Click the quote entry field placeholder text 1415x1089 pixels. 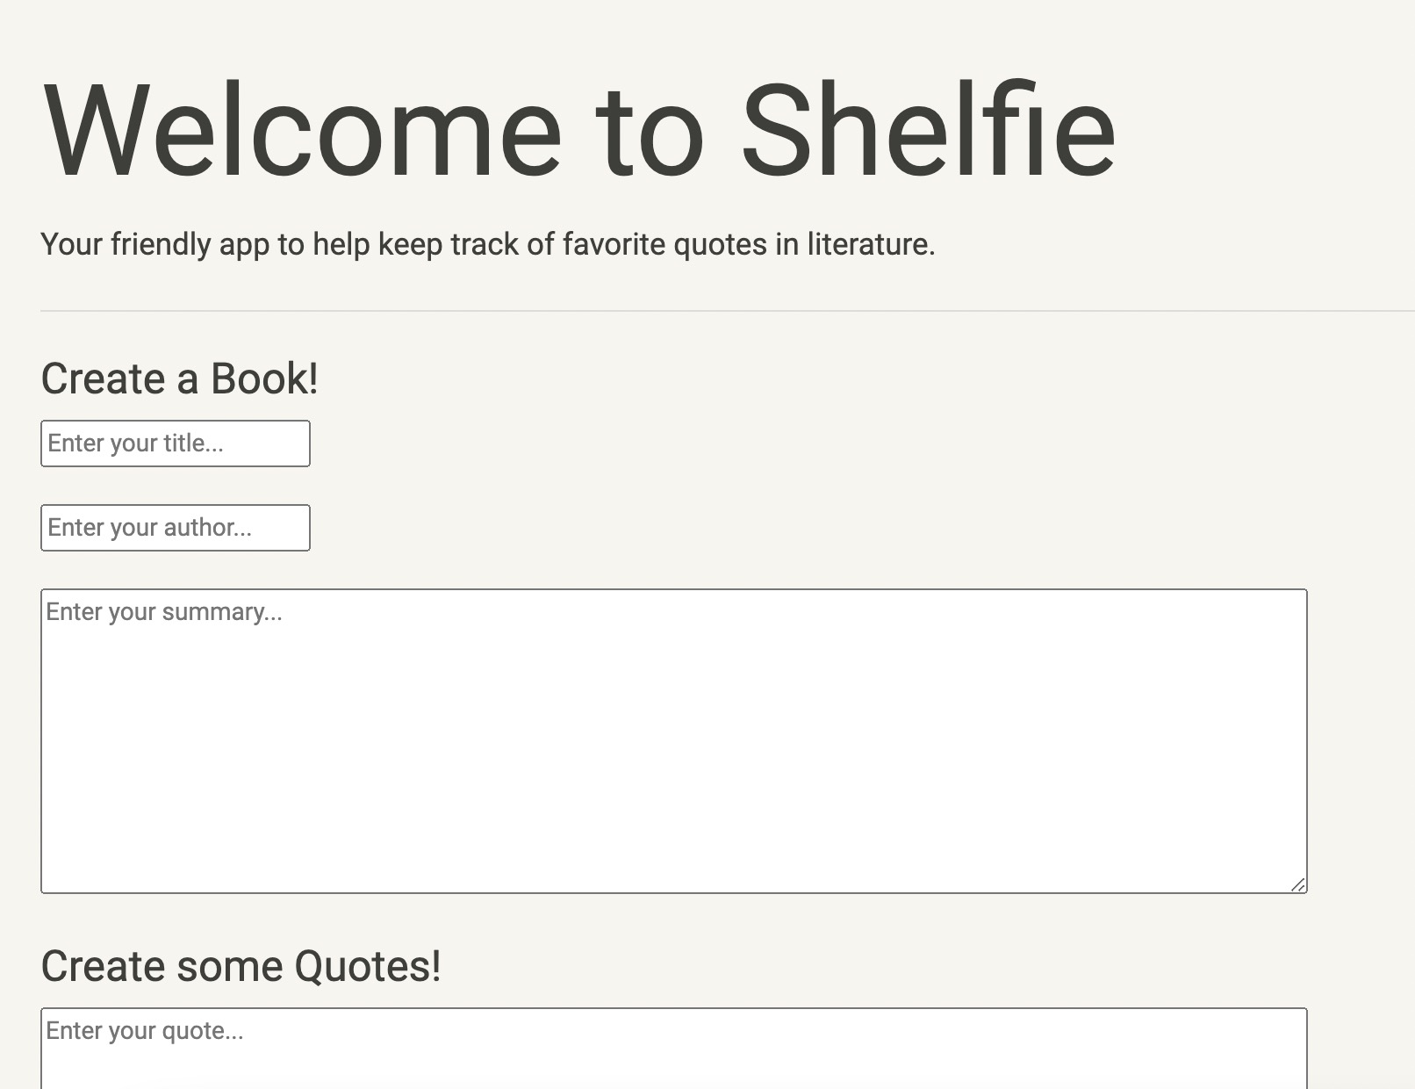[145, 1033]
